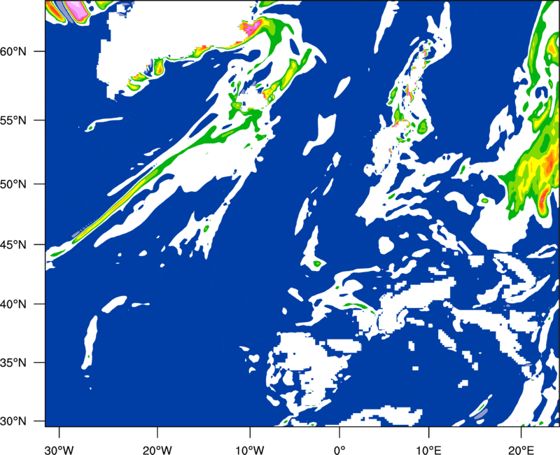Click small green spot left of 55°N
The width and height of the screenshot is (560, 455).
[x=90, y=128]
